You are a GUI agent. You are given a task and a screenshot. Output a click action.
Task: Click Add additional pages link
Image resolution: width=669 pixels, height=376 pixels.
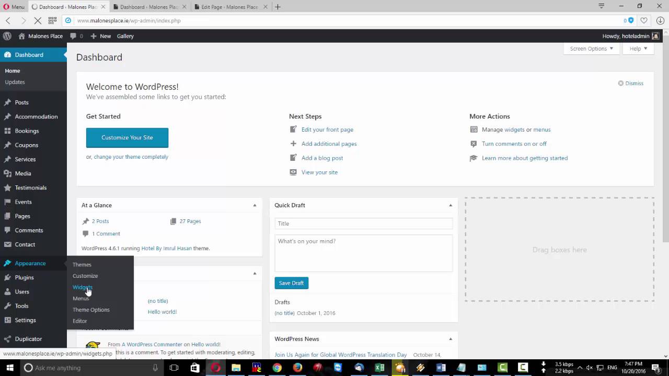(329, 144)
